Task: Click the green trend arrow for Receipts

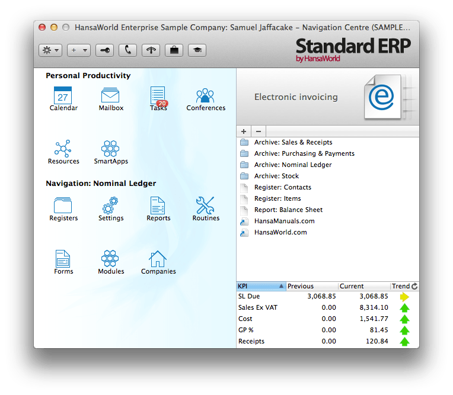Action: click(404, 342)
